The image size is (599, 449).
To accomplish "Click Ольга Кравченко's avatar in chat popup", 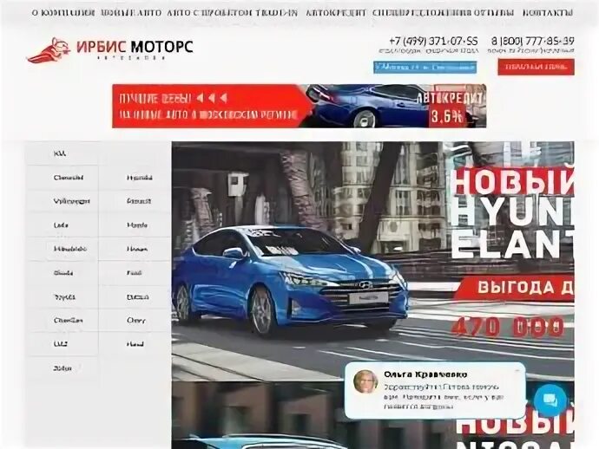I will [365, 381].
